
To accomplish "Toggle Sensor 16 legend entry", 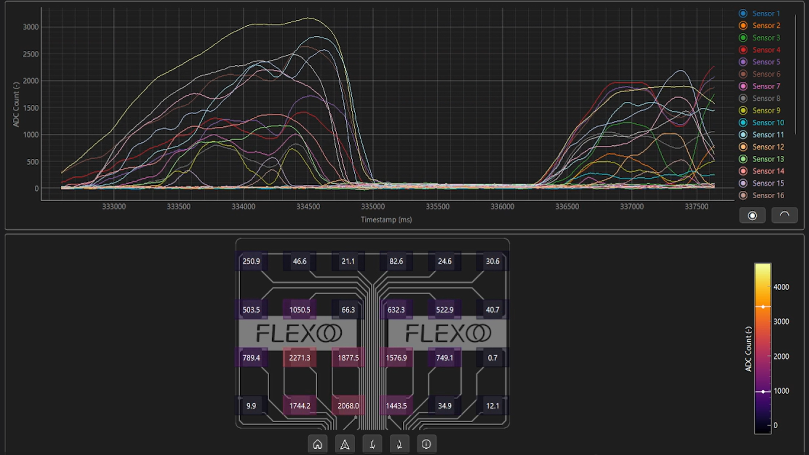I will (x=768, y=195).
